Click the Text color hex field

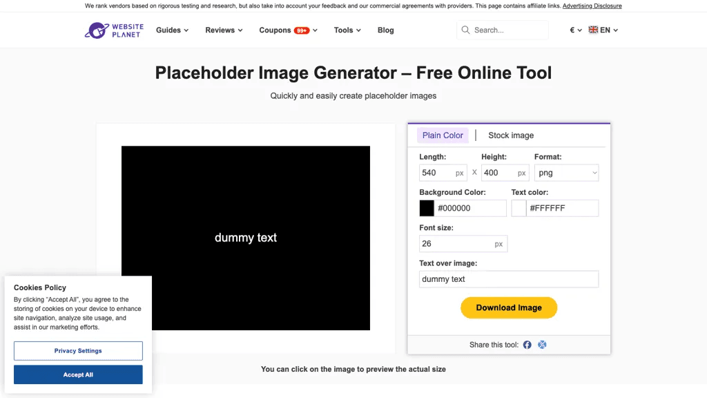click(x=562, y=208)
